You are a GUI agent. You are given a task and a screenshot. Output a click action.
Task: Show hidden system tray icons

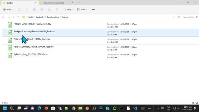click(x=158, y=108)
